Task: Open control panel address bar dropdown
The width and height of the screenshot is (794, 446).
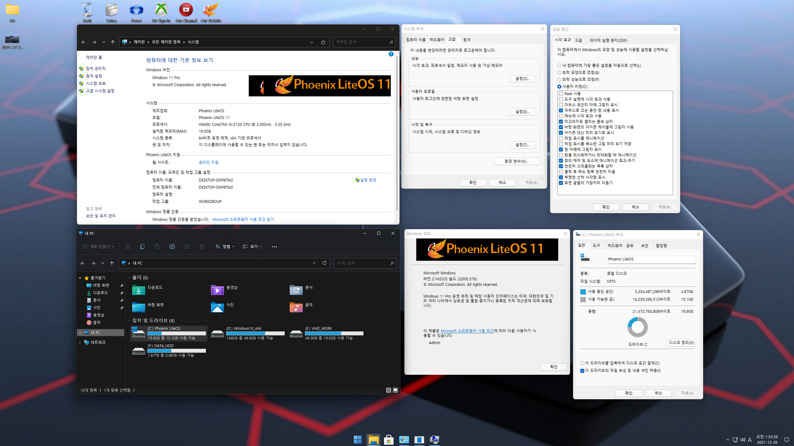Action: (x=311, y=42)
